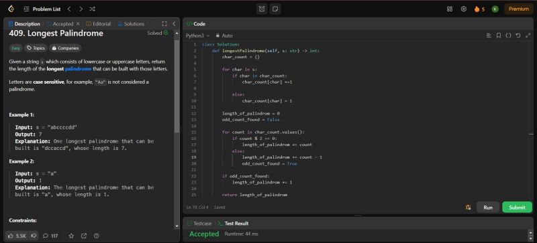Expand the Companies tag
Screen dimensions: 537x243
65,48
